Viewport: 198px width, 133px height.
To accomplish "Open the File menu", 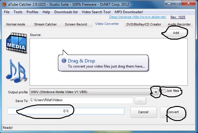I will [7, 12].
